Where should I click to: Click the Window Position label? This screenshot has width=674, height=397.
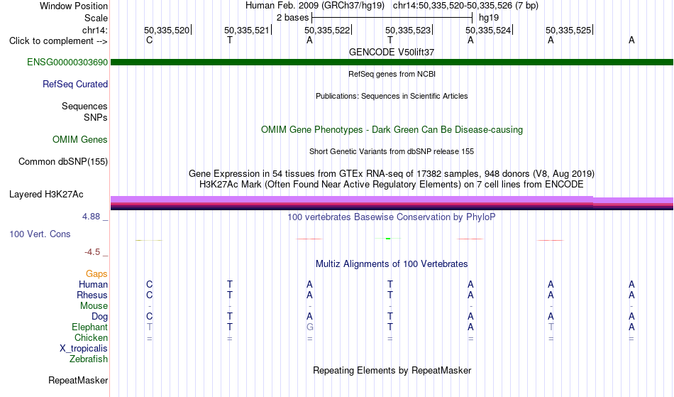(74, 6)
